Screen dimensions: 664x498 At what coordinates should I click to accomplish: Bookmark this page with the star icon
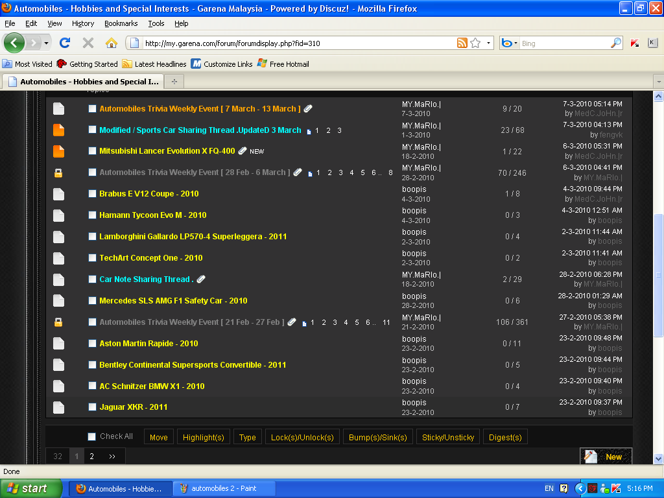(475, 43)
